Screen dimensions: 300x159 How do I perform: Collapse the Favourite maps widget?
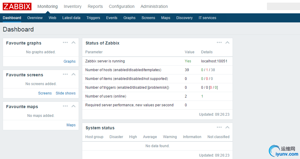pyautogui.click(x=73, y=106)
